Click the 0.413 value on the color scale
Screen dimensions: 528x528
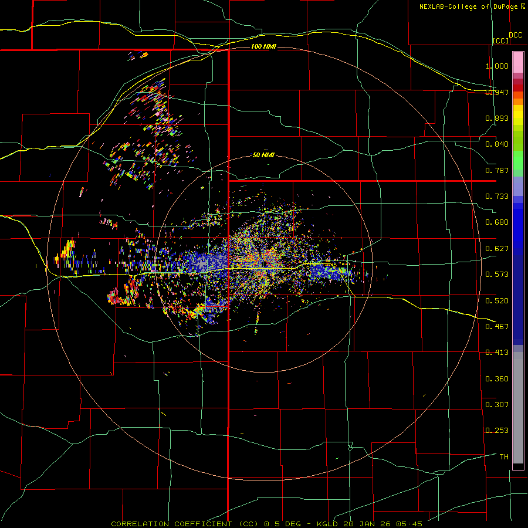point(497,353)
